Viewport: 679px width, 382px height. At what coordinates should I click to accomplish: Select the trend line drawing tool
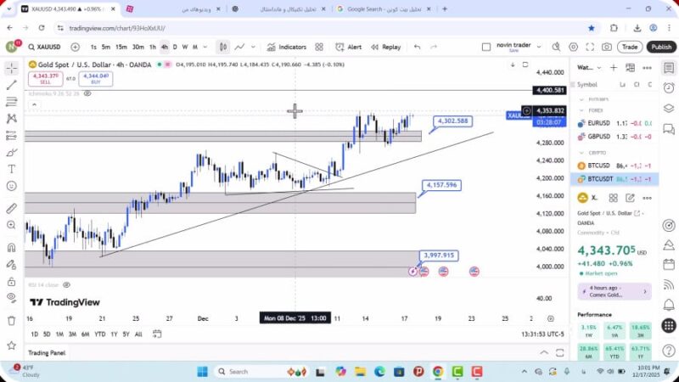pos(11,85)
